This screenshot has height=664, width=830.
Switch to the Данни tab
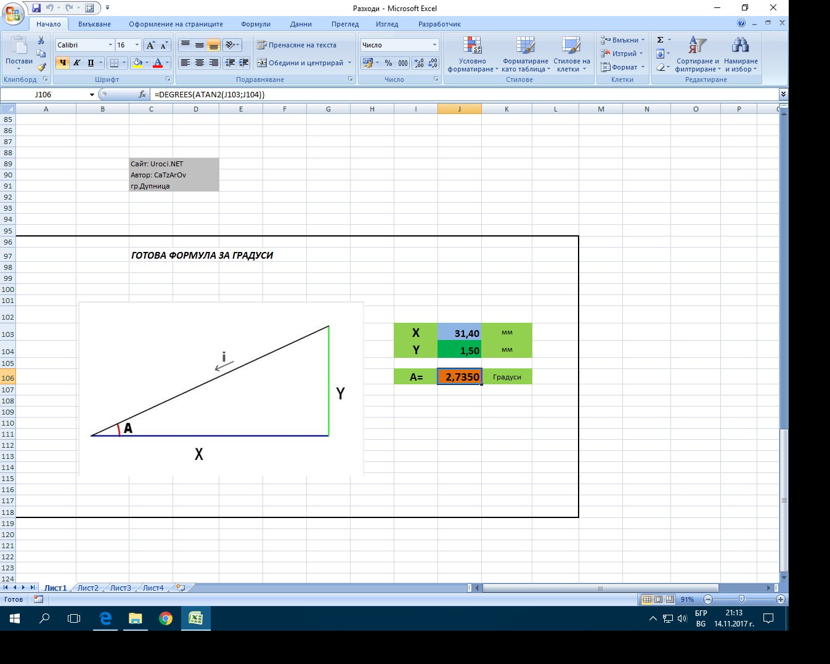pyautogui.click(x=301, y=24)
